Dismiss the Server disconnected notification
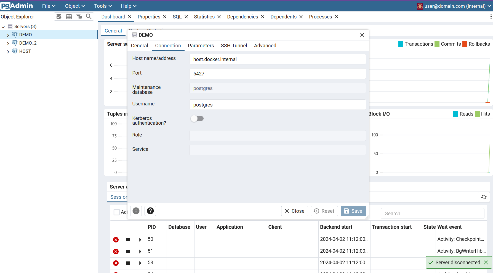The image size is (493, 273). pos(486,263)
